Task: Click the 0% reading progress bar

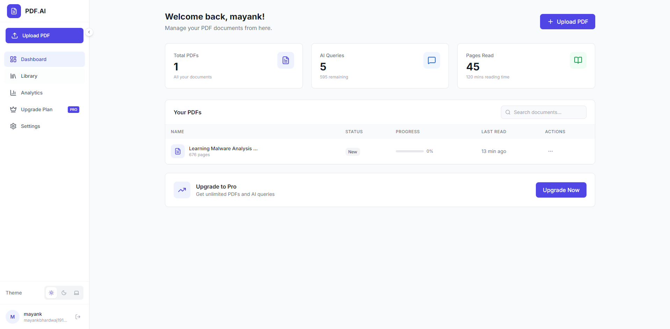Action: coord(409,151)
